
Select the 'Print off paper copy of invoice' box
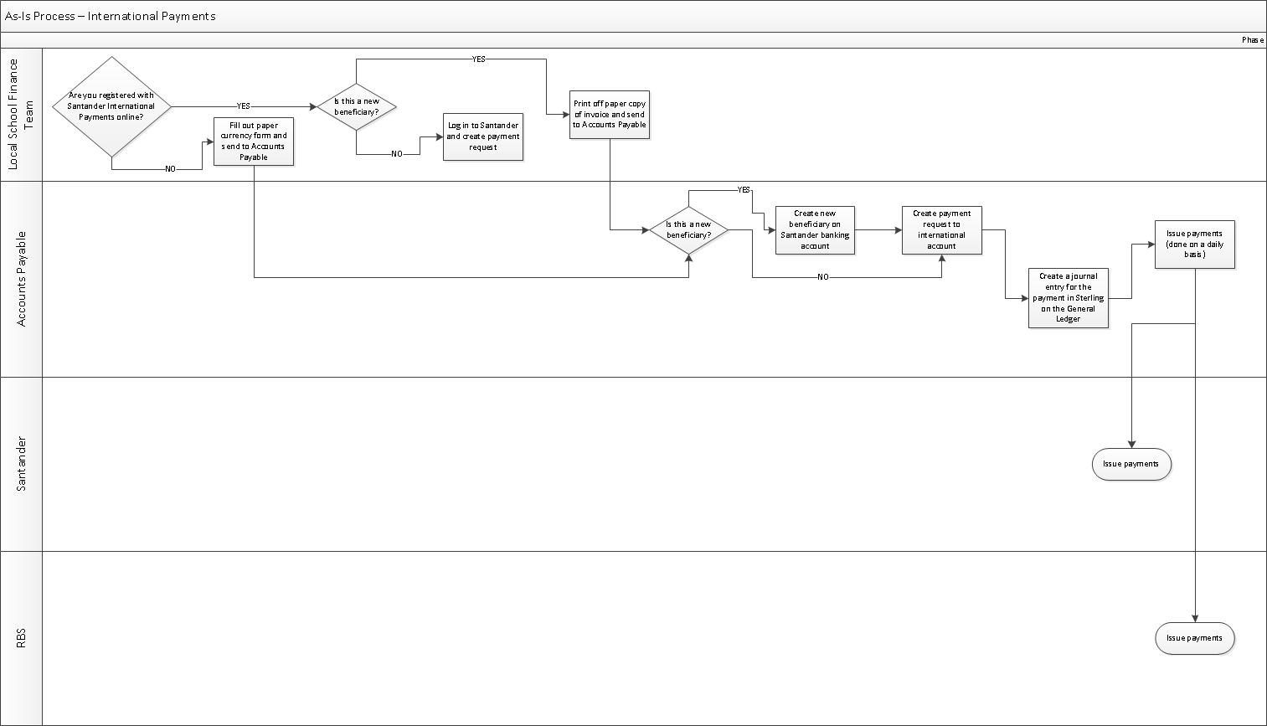610,114
